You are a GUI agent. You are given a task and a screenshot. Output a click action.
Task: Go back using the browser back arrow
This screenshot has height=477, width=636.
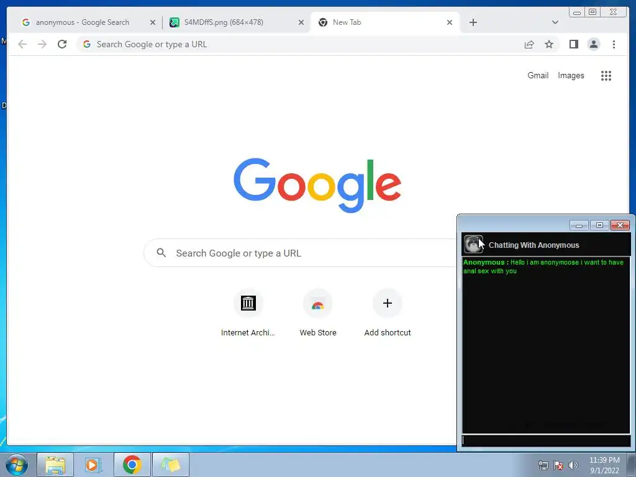point(22,44)
